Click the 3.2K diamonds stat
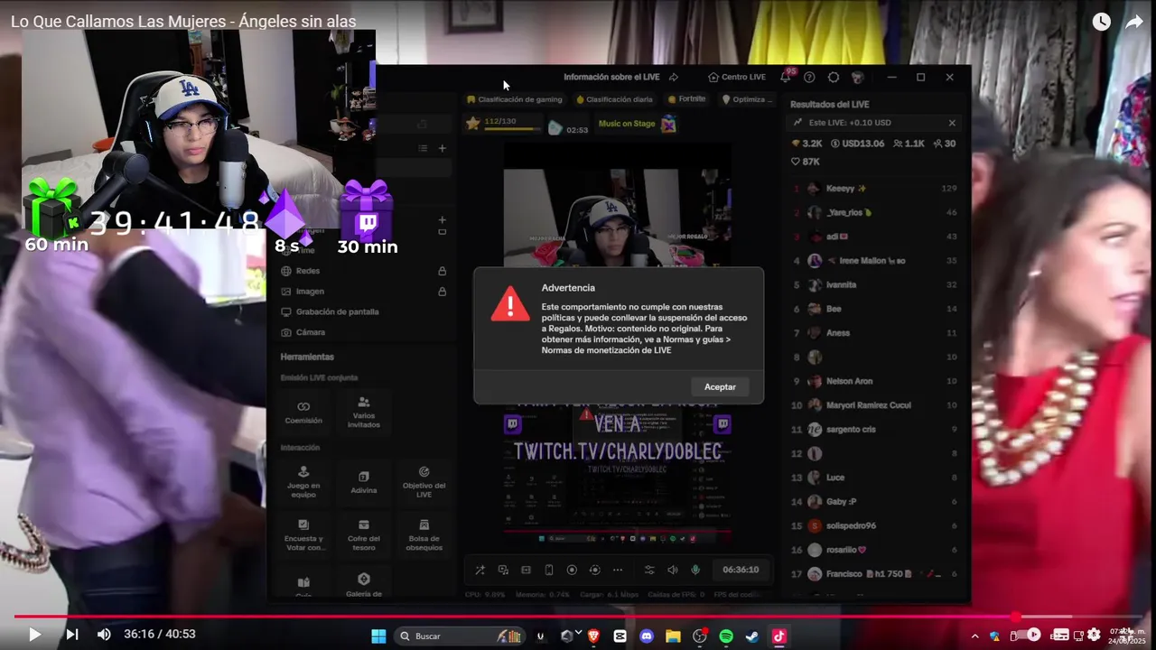1156x650 pixels. pos(806,144)
